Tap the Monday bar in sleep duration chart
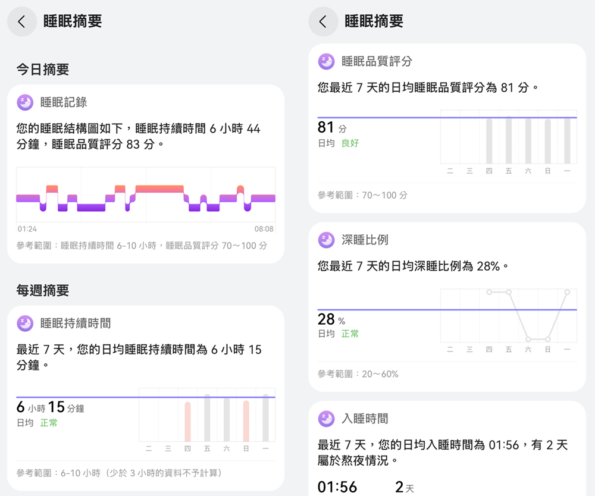595x496 pixels. [x=265, y=417]
